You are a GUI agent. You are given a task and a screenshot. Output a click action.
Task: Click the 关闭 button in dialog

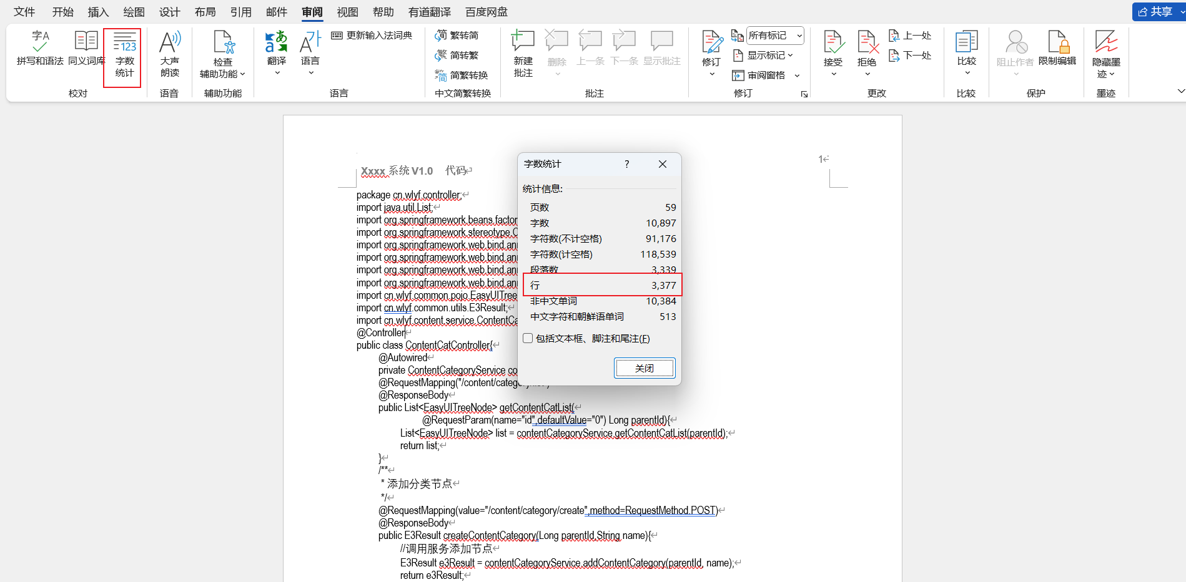(x=645, y=368)
